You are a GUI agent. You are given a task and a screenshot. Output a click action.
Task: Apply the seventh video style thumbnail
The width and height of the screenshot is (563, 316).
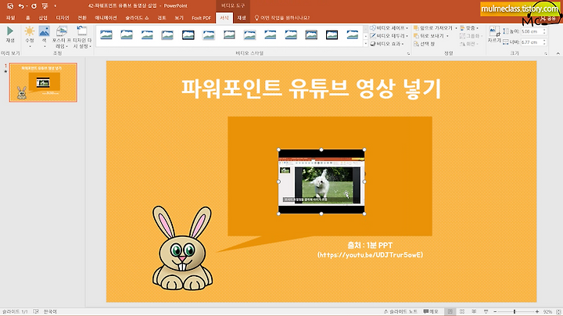click(x=229, y=35)
